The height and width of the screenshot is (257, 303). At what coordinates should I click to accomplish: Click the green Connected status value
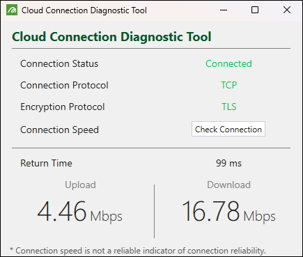click(228, 63)
